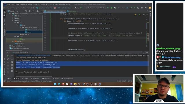Open File Explorer from the taskbar
Image resolution: width=185 pixels, height=104 pixels.
pos(75,84)
